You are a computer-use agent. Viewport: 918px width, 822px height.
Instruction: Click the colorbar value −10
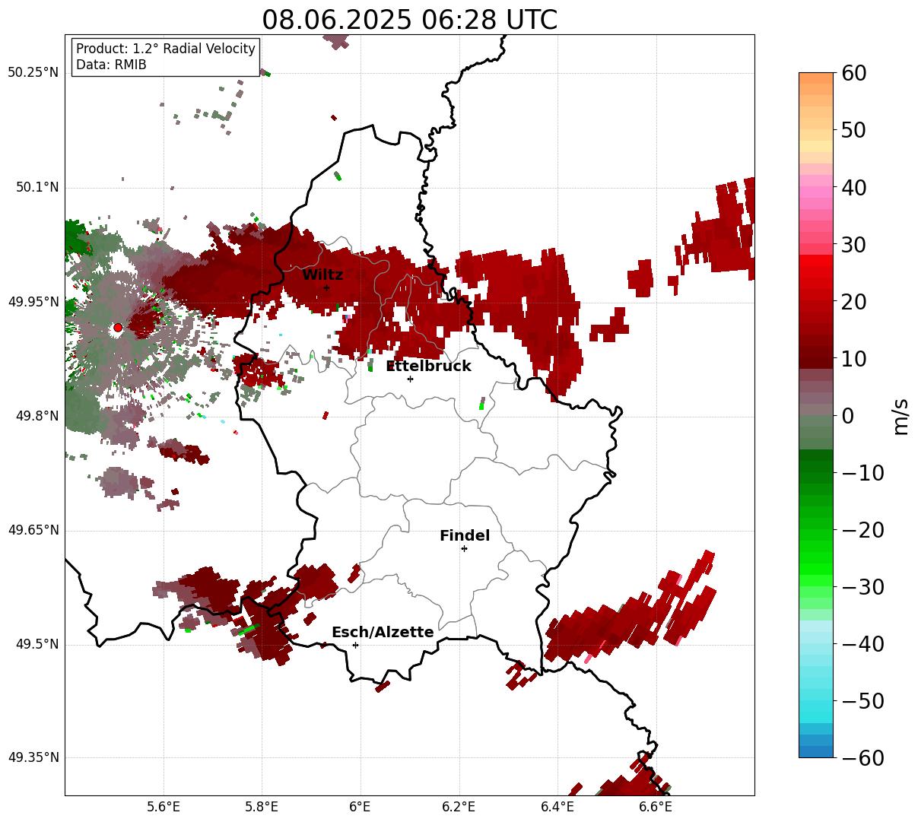click(x=862, y=473)
